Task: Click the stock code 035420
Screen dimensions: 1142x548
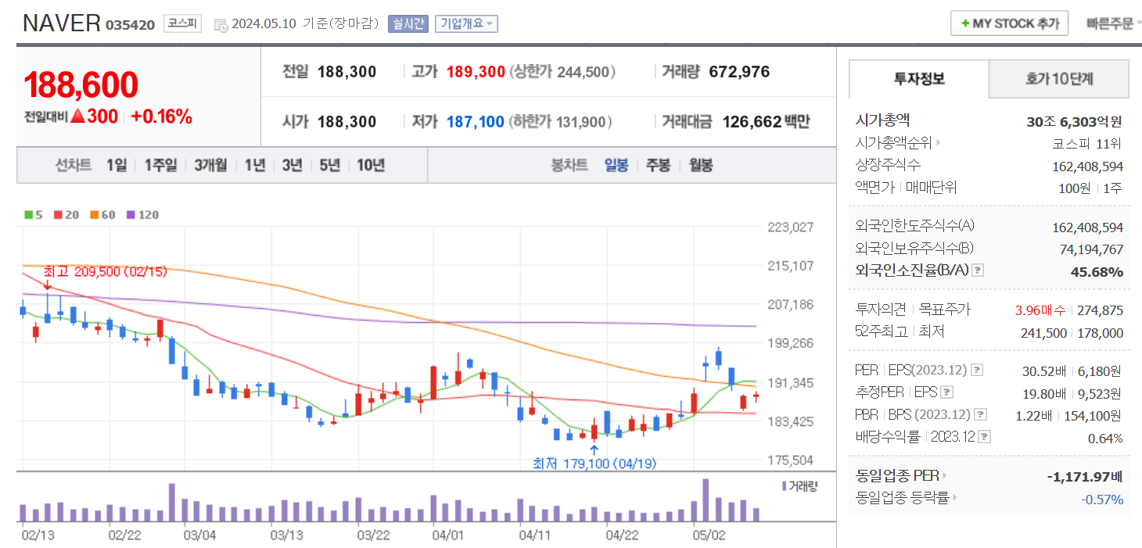Action: pyautogui.click(x=130, y=24)
